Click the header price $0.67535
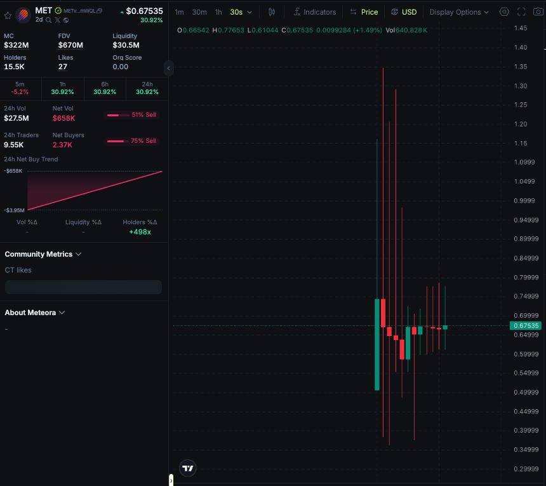Image resolution: width=546 pixels, height=486 pixels. (x=144, y=11)
